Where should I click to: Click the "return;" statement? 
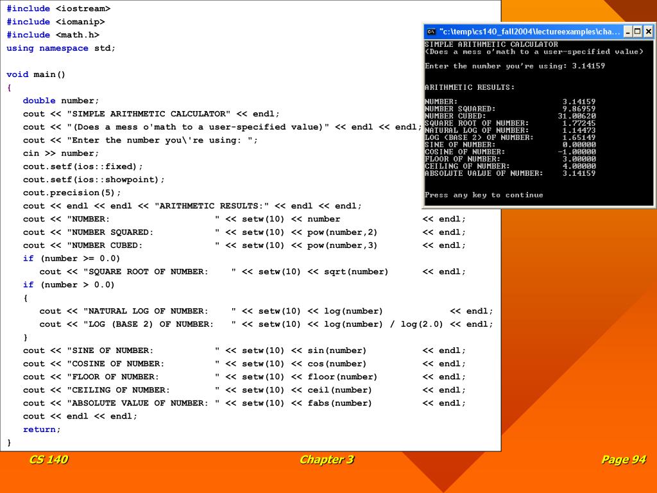[x=42, y=429]
